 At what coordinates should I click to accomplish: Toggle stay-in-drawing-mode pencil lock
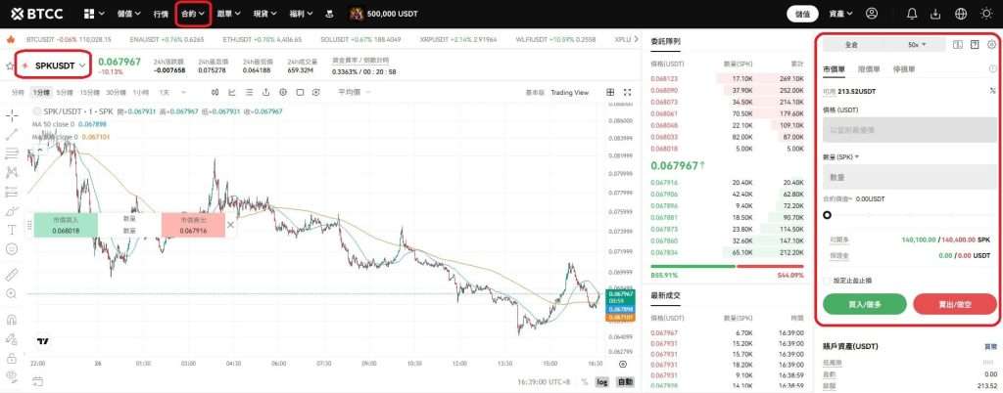[12, 339]
